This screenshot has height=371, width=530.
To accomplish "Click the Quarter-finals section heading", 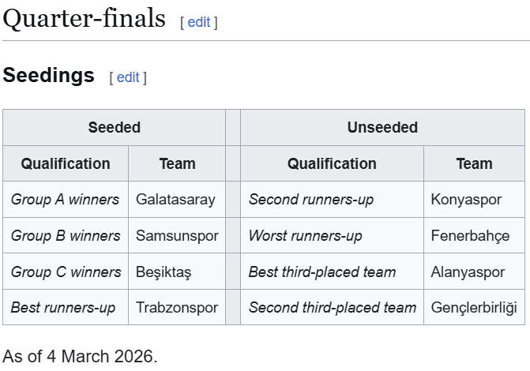I will (84, 19).
